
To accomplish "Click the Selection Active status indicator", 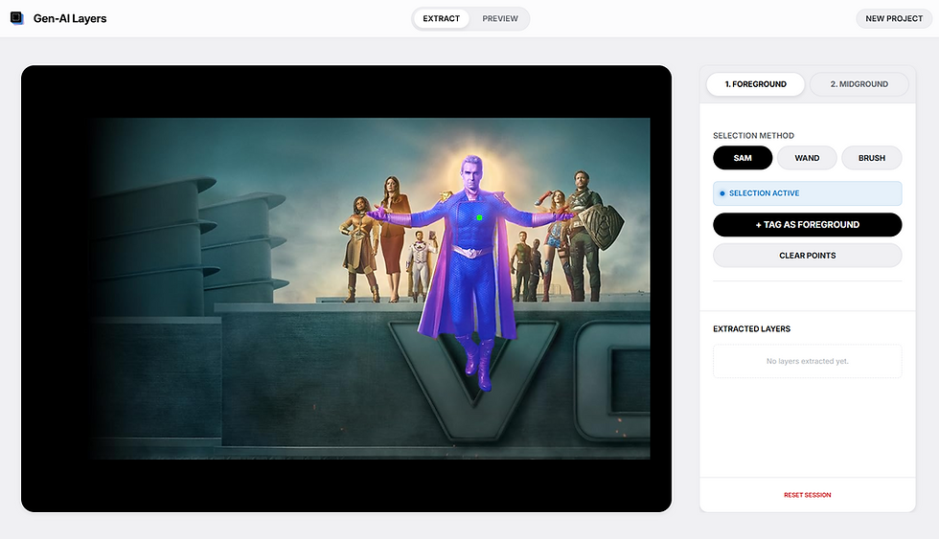I will click(807, 193).
